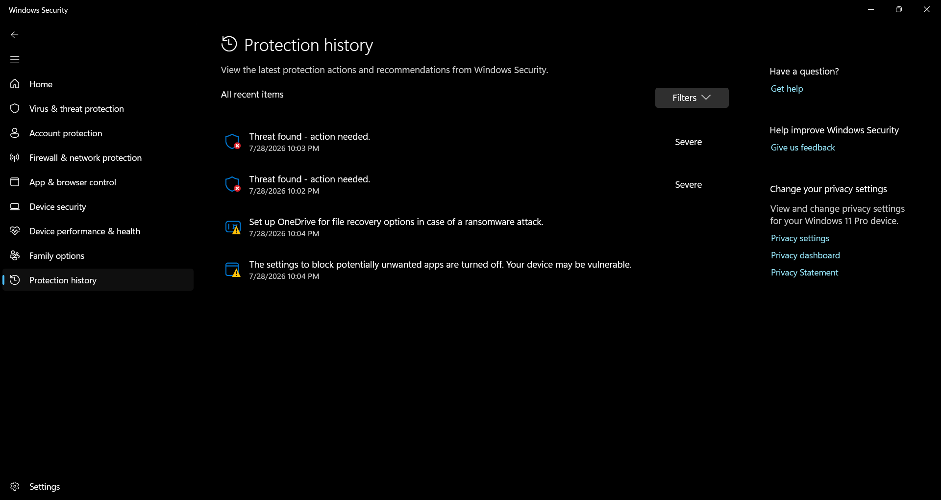Open App & browser control page
The width and height of the screenshot is (941, 500).
(98, 182)
